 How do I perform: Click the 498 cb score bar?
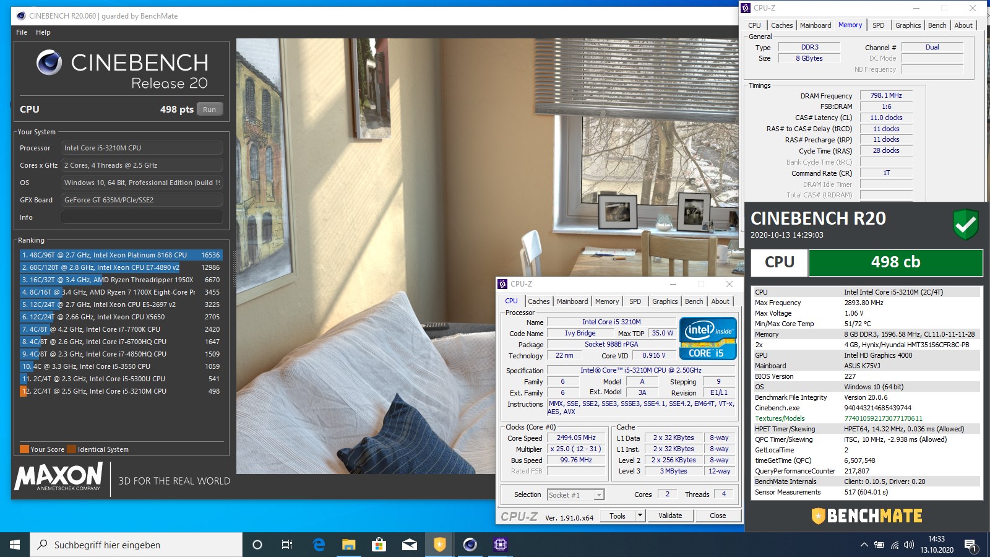pyautogui.click(x=895, y=262)
